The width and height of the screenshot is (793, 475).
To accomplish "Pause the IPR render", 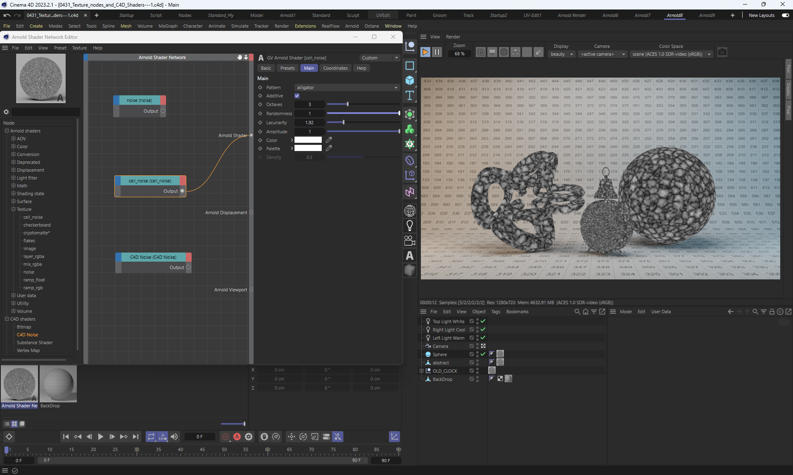I will [x=437, y=52].
